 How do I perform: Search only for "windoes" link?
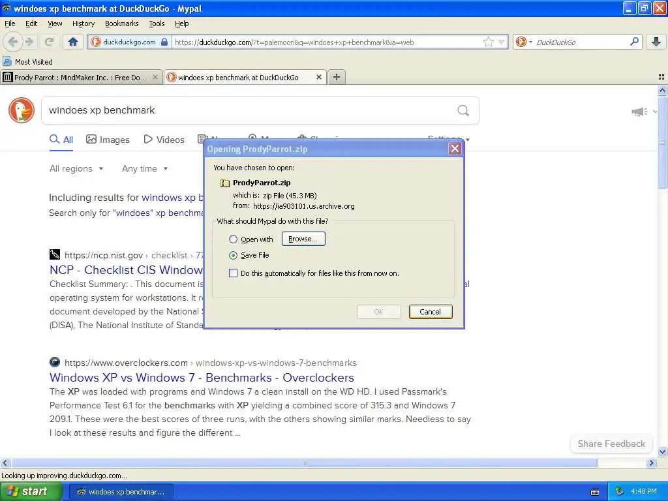tap(126, 213)
